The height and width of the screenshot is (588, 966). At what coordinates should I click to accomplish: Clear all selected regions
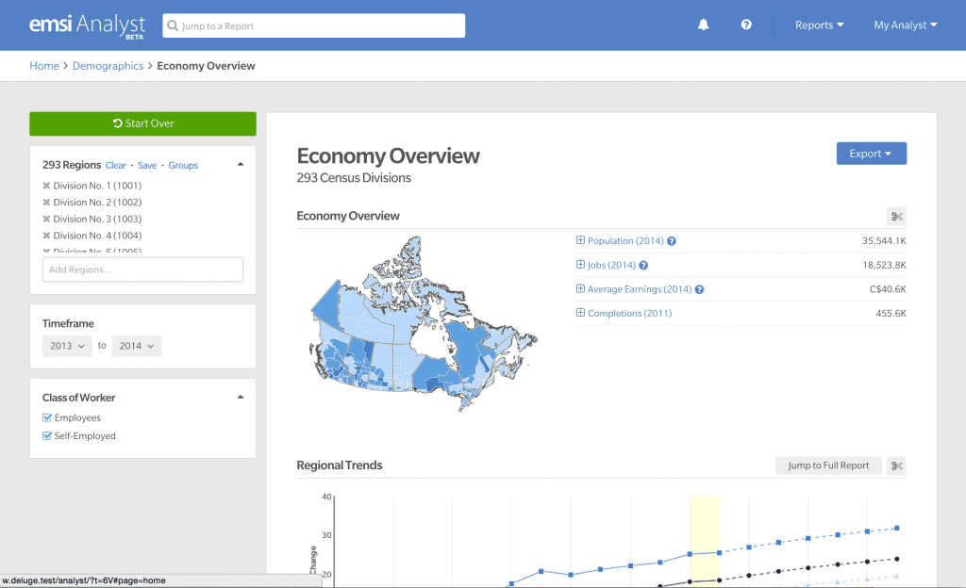116,166
